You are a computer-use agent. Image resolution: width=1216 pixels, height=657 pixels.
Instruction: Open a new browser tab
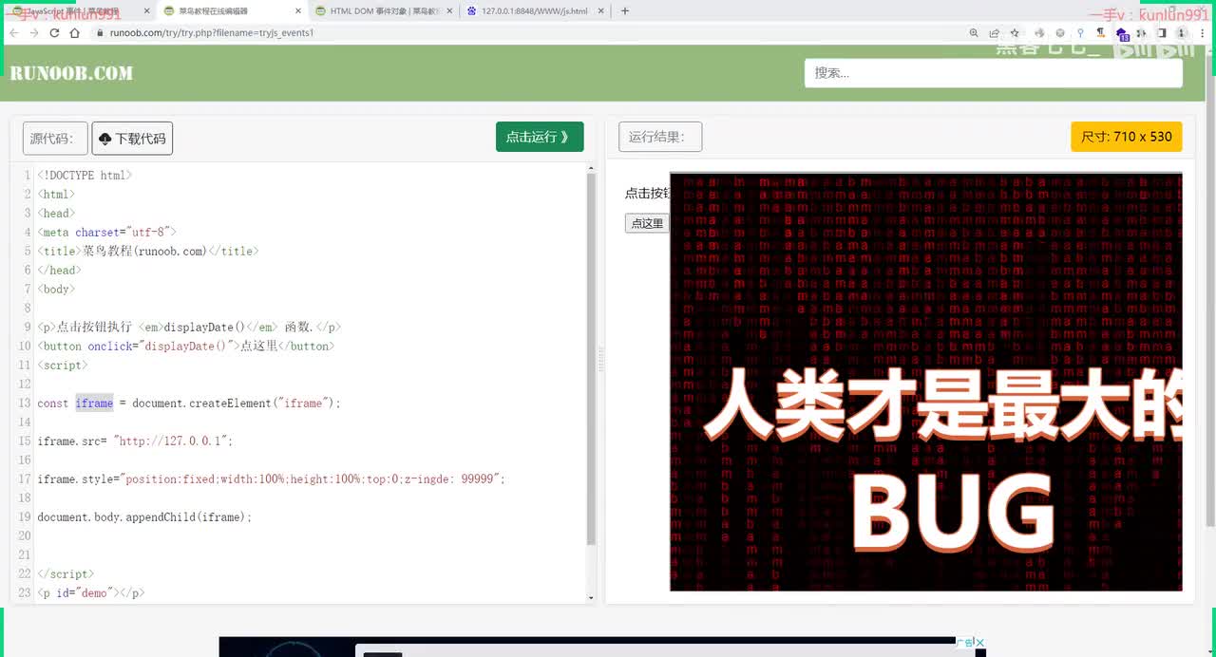pos(624,11)
